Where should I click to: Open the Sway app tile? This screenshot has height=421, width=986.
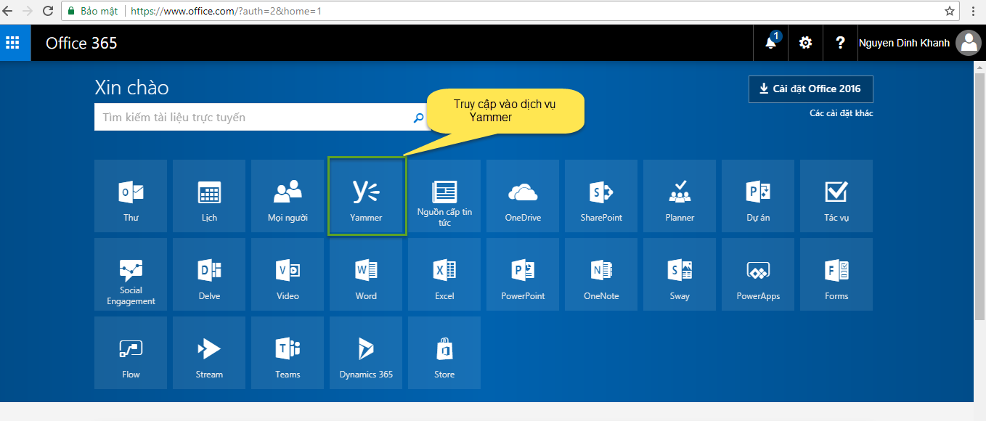[680, 274]
